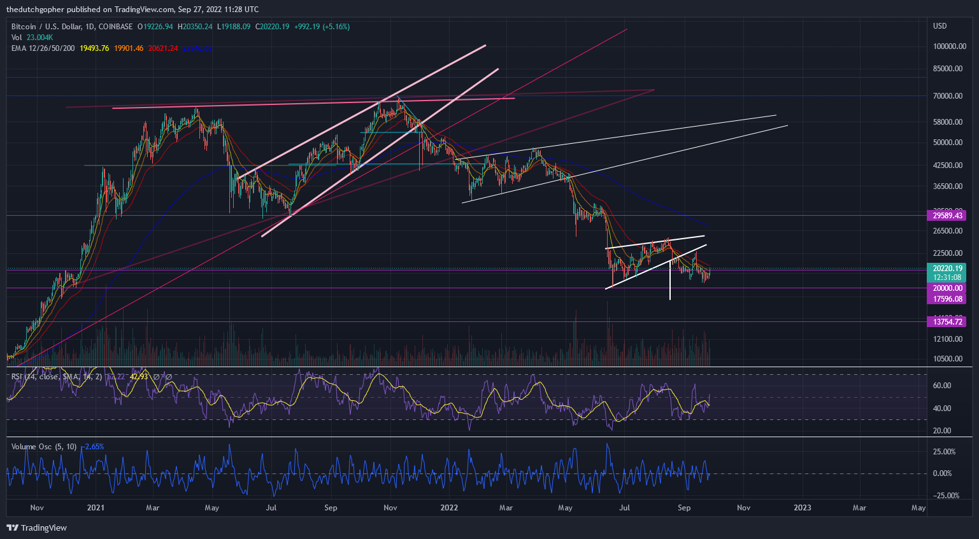
Task: Click the 2023 label on the time axis
Action: pos(803,508)
